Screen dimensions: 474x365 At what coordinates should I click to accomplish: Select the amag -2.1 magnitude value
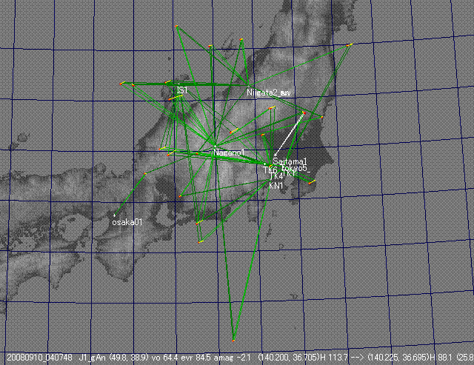(232, 358)
